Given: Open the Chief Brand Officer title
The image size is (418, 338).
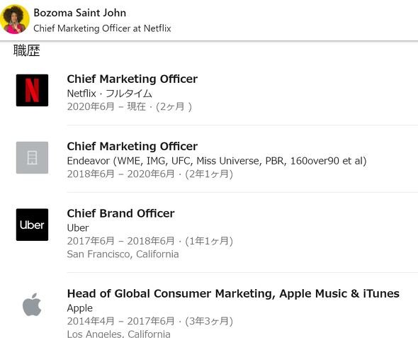Looking at the screenshot, I should tap(120, 213).
